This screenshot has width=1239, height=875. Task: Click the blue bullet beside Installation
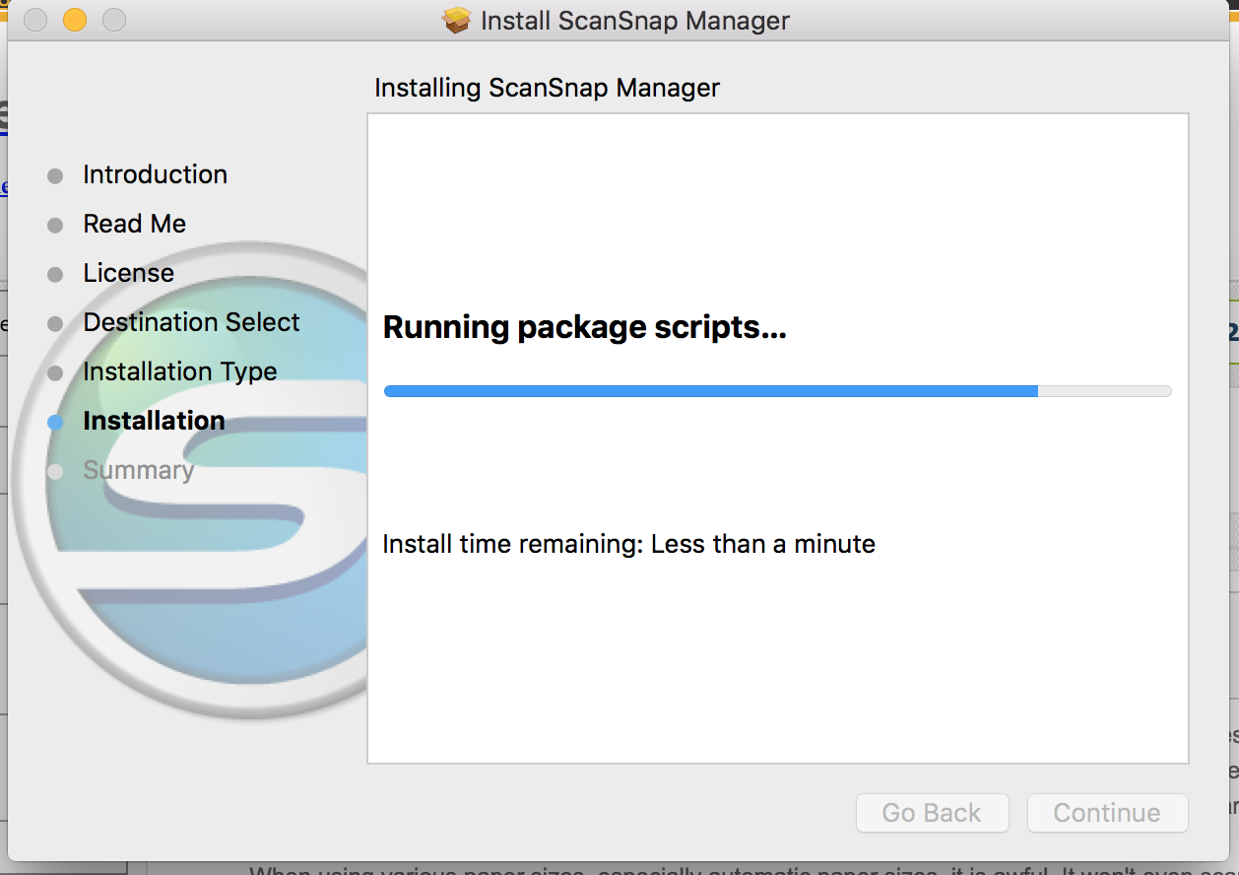click(x=55, y=423)
